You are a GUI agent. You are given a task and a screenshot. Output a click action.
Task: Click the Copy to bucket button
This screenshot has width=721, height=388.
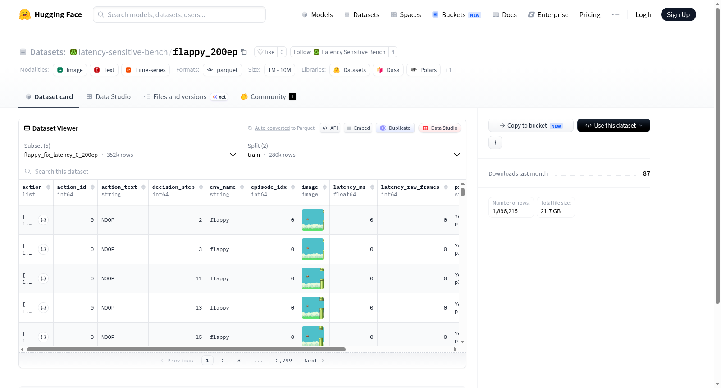coord(531,125)
